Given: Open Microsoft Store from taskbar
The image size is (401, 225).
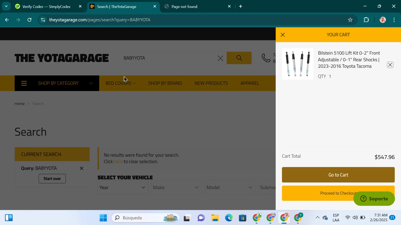Looking at the screenshot, I should (242, 218).
